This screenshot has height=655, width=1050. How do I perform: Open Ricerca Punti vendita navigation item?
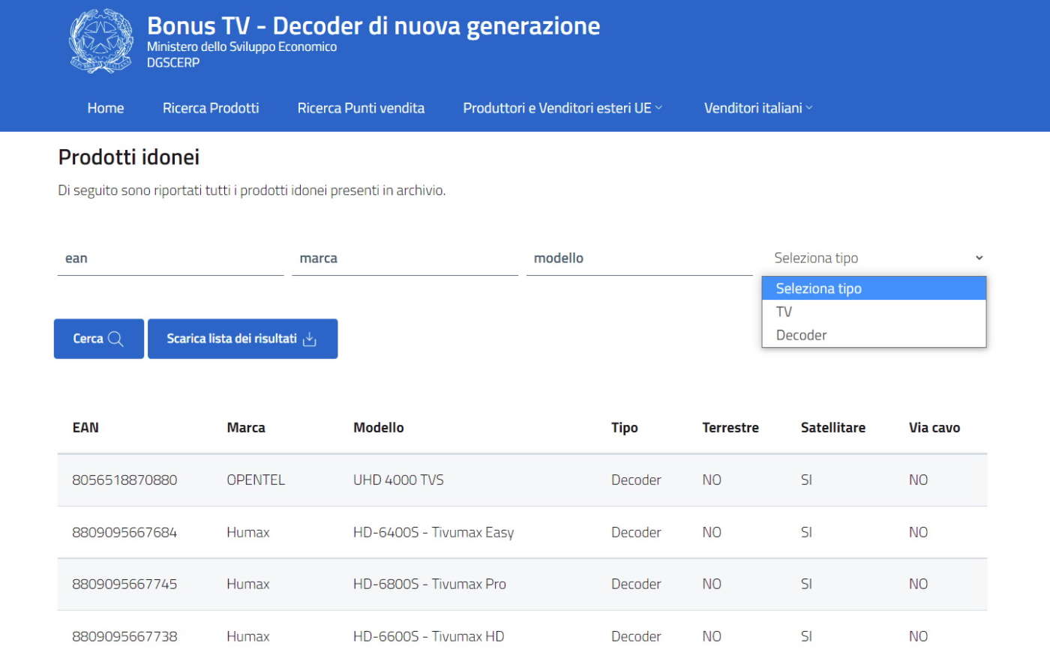(361, 108)
